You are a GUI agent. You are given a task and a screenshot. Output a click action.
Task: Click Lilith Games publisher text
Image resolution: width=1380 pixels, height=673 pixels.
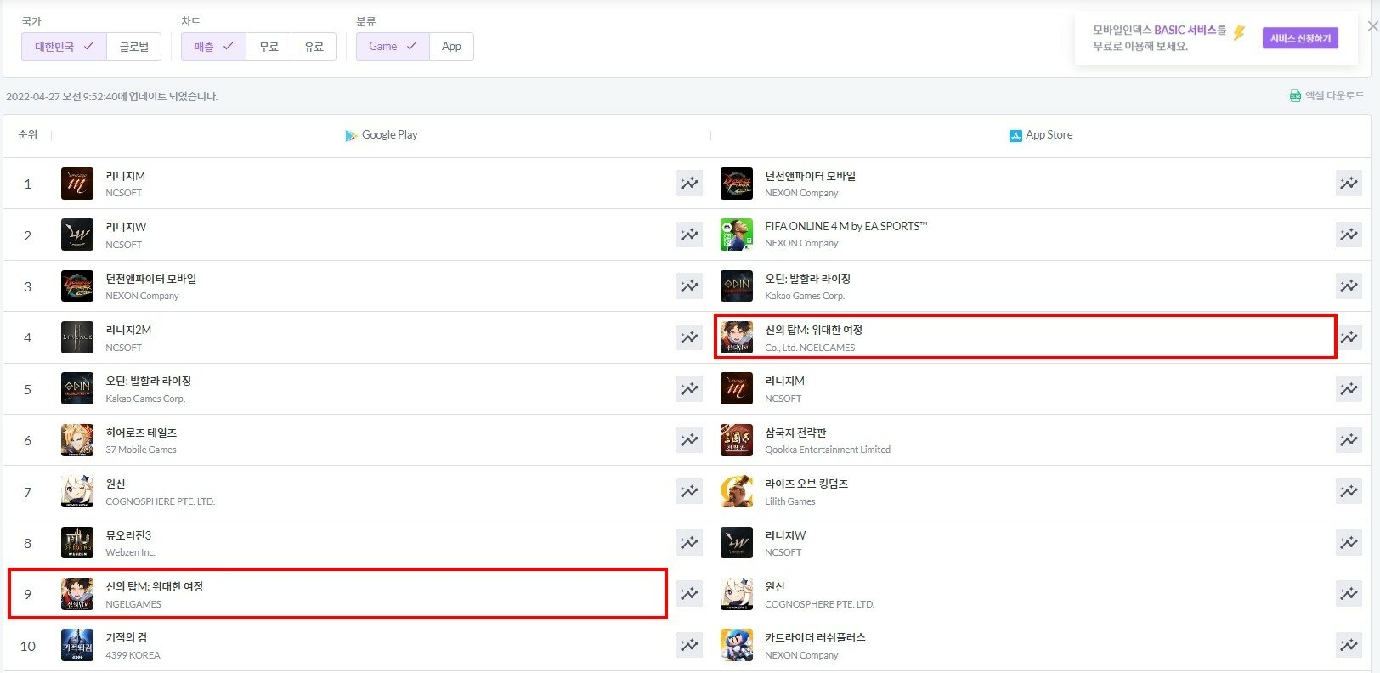[x=790, y=501]
